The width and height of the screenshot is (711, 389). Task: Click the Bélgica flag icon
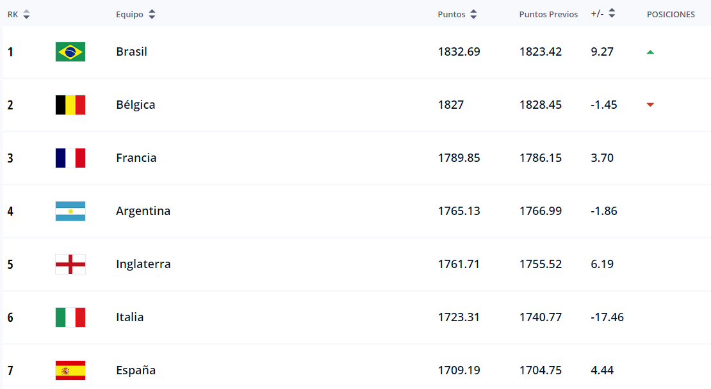(x=69, y=104)
